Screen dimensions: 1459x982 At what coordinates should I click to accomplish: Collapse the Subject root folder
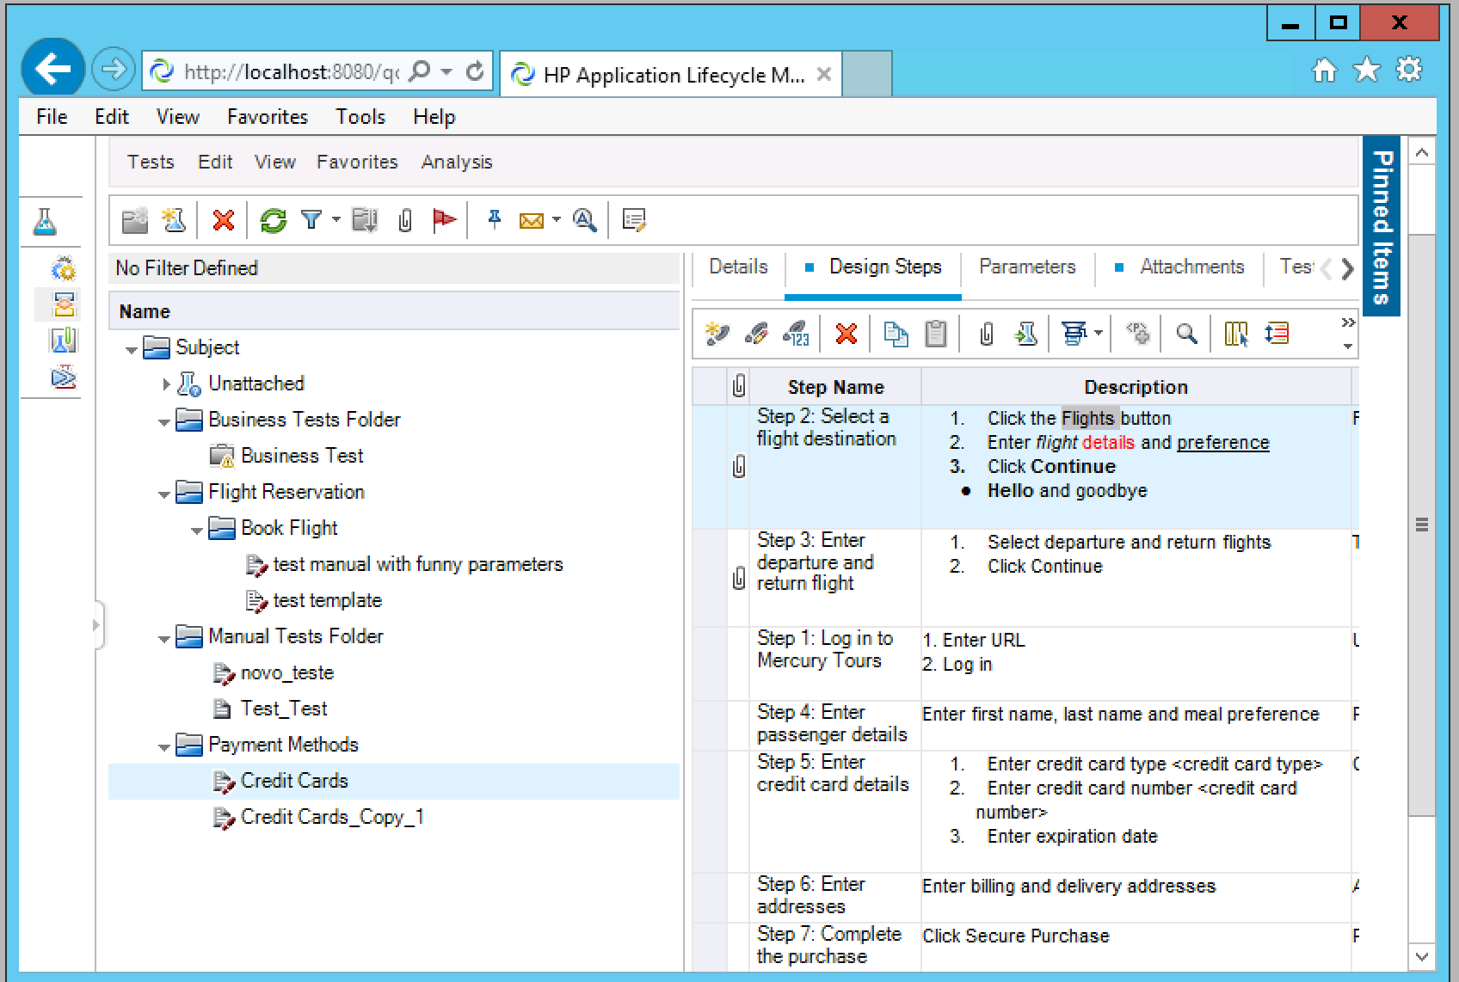tap(132, 350)
